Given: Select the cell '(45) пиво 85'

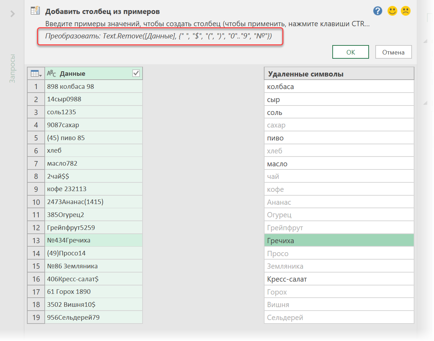Looking at the screenshot, I should 94,138.
